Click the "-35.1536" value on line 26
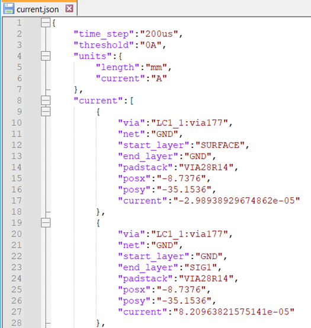Screen dimensions: 311x328 (184, 301)
